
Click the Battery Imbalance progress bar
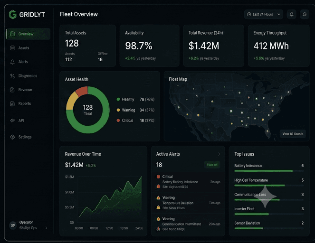coord(269,171)
